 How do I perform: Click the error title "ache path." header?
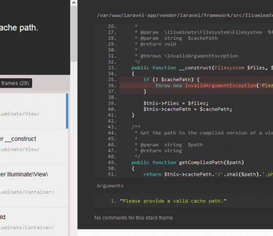[x=19, y=28]
